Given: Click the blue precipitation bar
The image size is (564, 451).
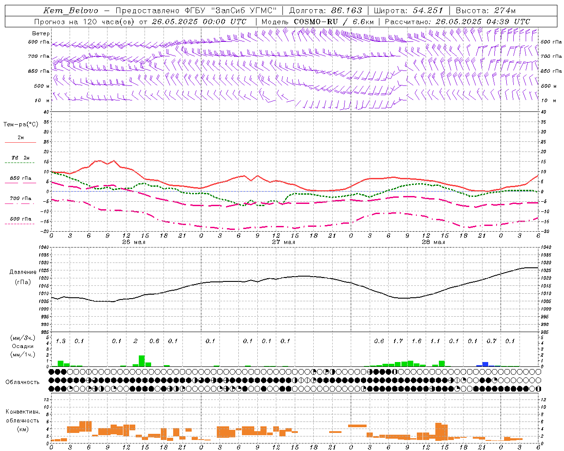Looking at the screenshot, I should 485,364.
